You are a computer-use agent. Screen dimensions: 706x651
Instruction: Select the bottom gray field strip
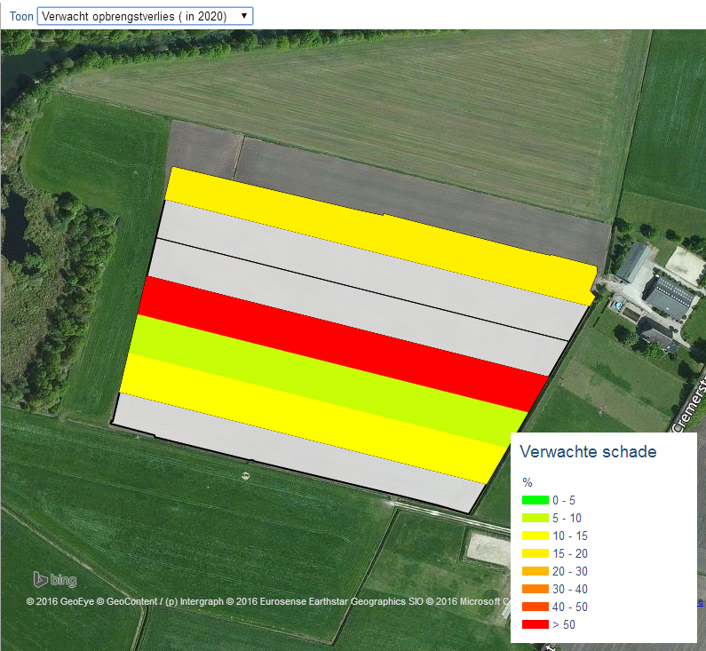click(293, 453)
